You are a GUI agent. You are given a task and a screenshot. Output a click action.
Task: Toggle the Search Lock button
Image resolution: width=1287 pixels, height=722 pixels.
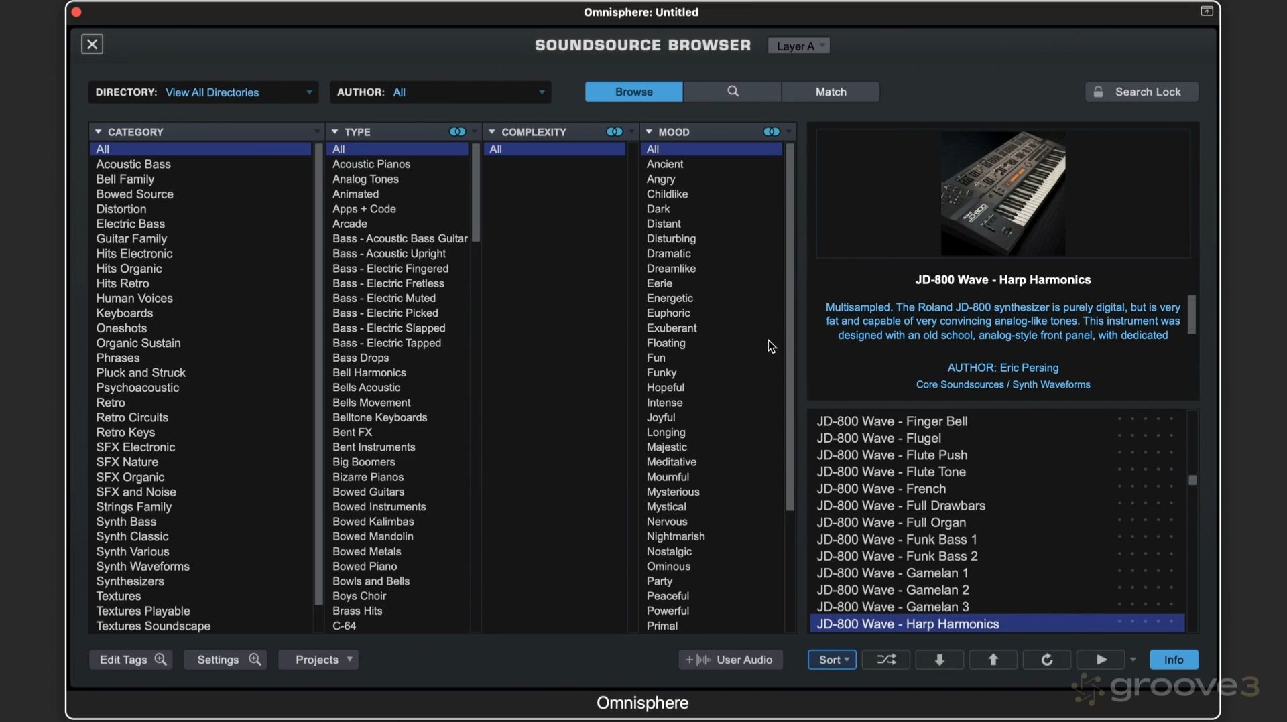(x=1142, y=92)
